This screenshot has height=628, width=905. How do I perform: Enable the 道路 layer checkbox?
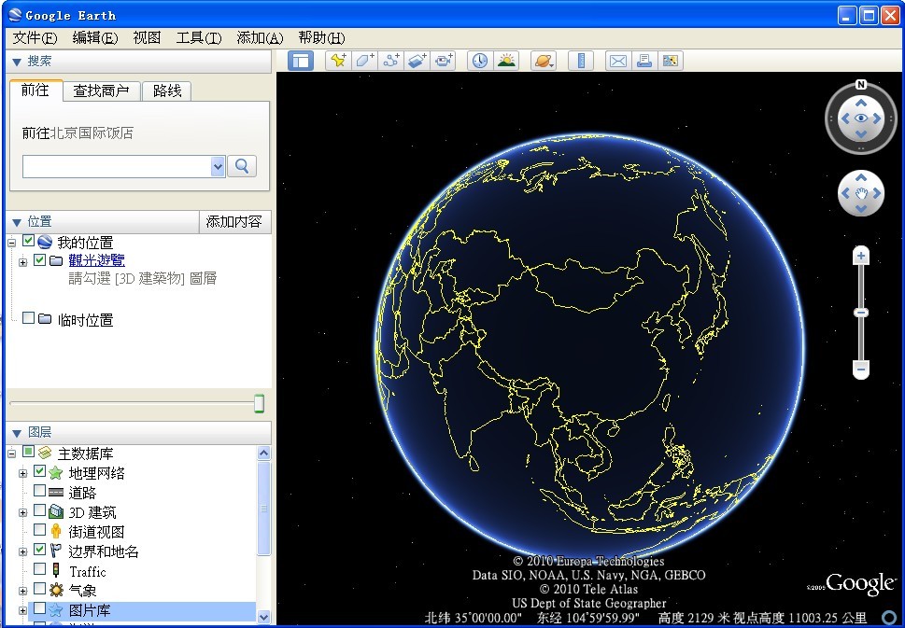[39, 491]
